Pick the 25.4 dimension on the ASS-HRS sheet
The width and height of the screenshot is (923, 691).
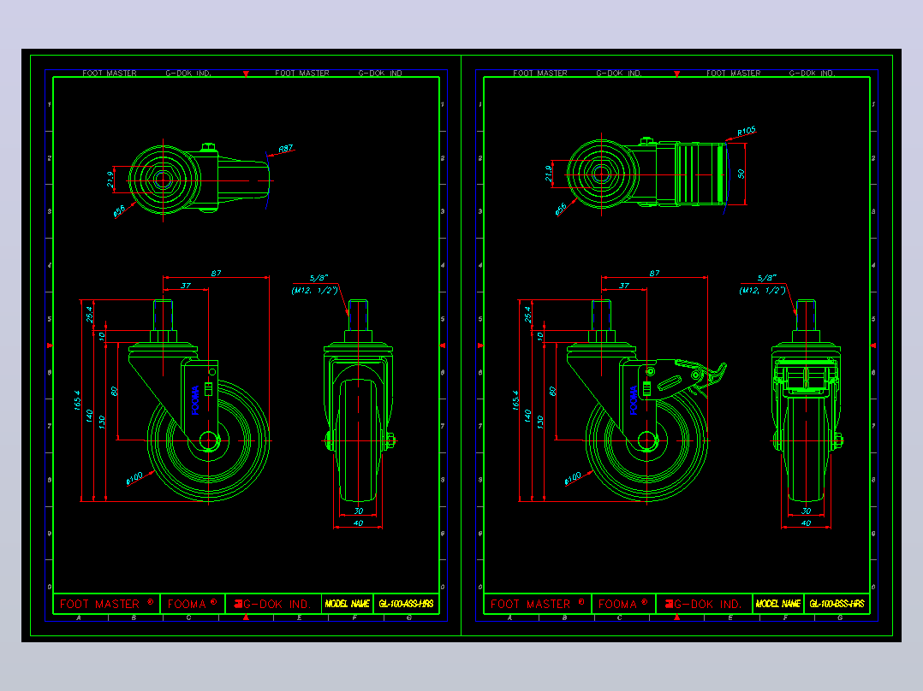point(89,314)
